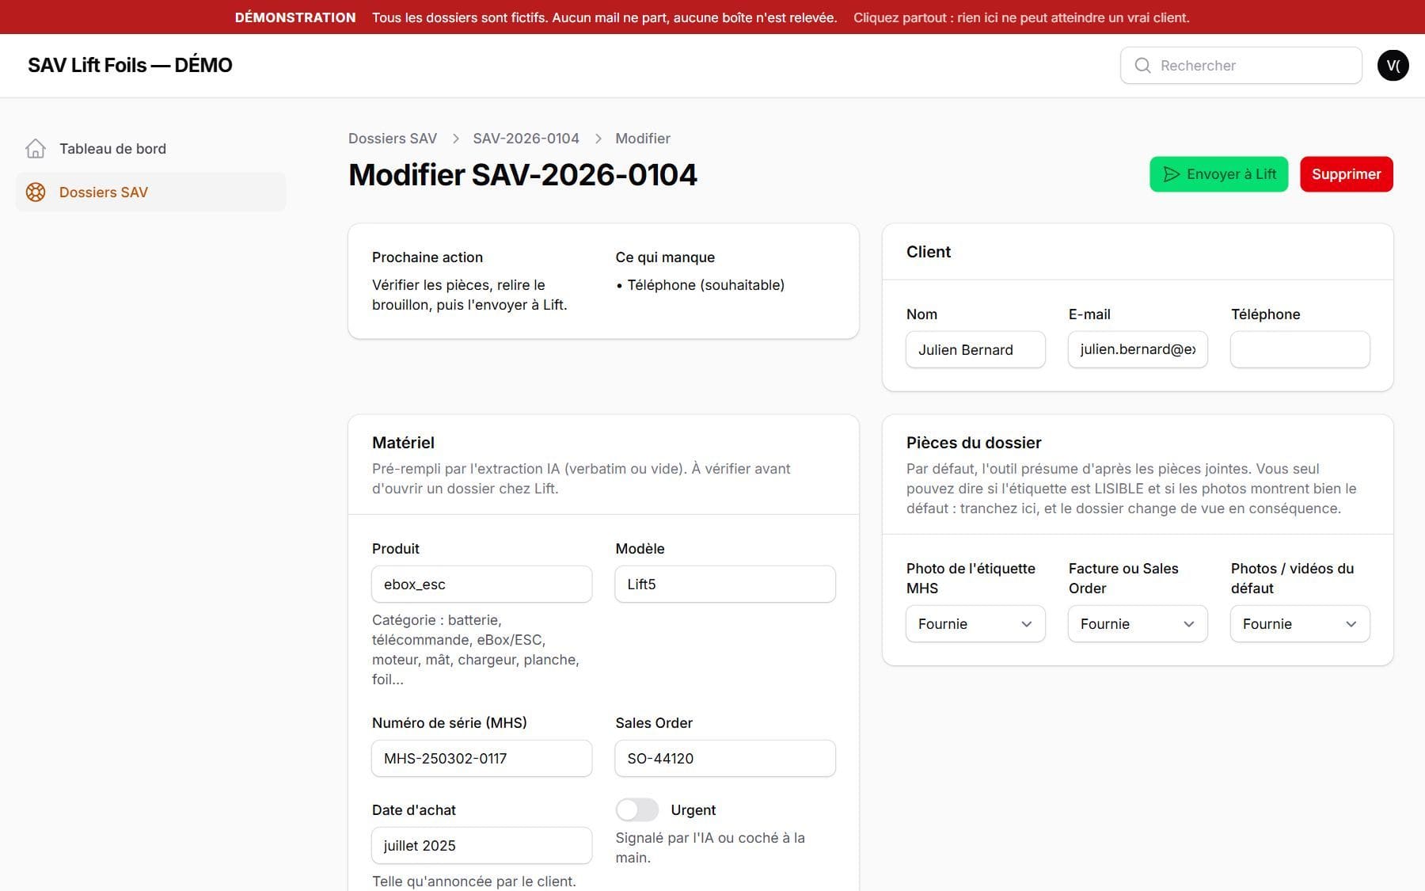The height and width of the screenshot is (891, 1425).
Task: Click the Date d'achat field
Action: [481, 846]
